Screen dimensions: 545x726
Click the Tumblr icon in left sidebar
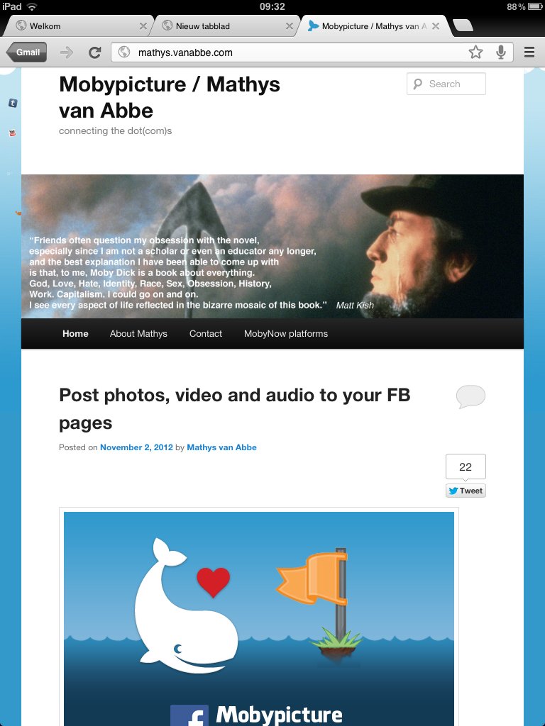point(13,103)
